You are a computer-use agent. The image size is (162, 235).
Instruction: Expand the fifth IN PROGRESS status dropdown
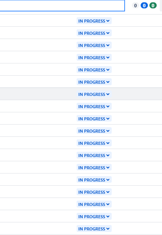[94, 70]
